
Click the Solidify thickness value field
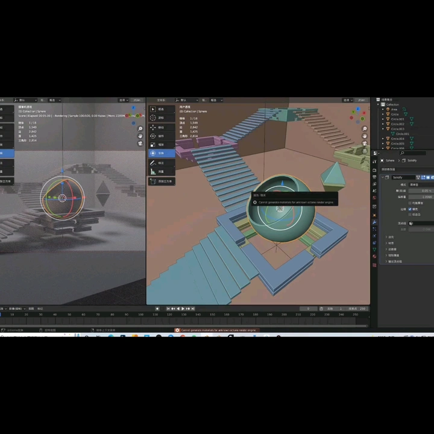tap(421, 190)
